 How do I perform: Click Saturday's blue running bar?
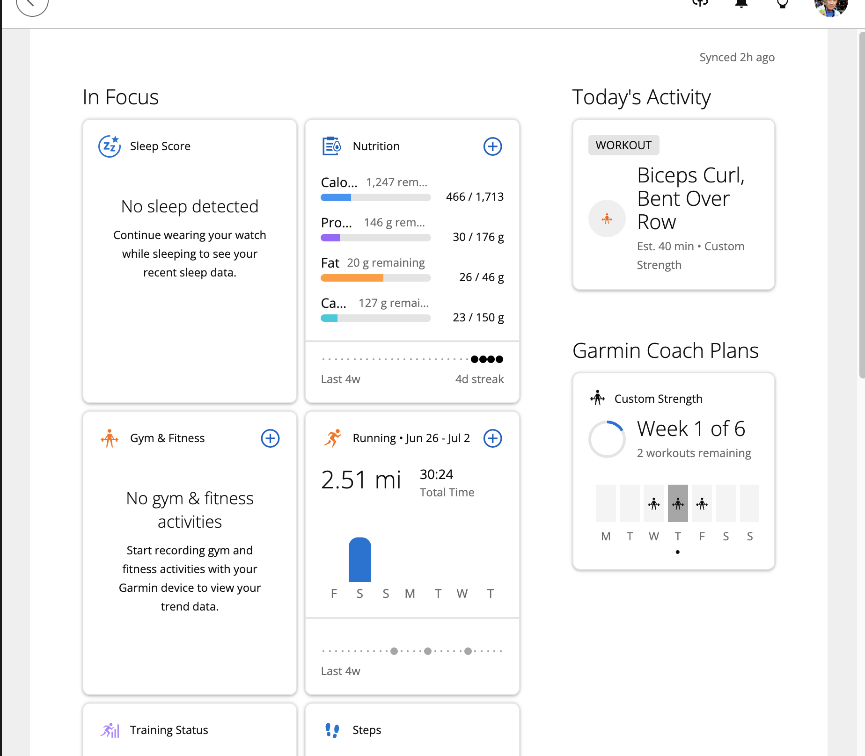[x=359, y=560]
